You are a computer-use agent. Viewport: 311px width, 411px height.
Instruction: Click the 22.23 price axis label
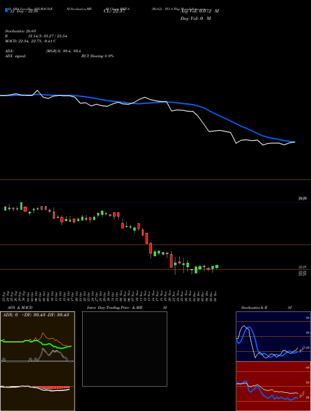point(302,267)
